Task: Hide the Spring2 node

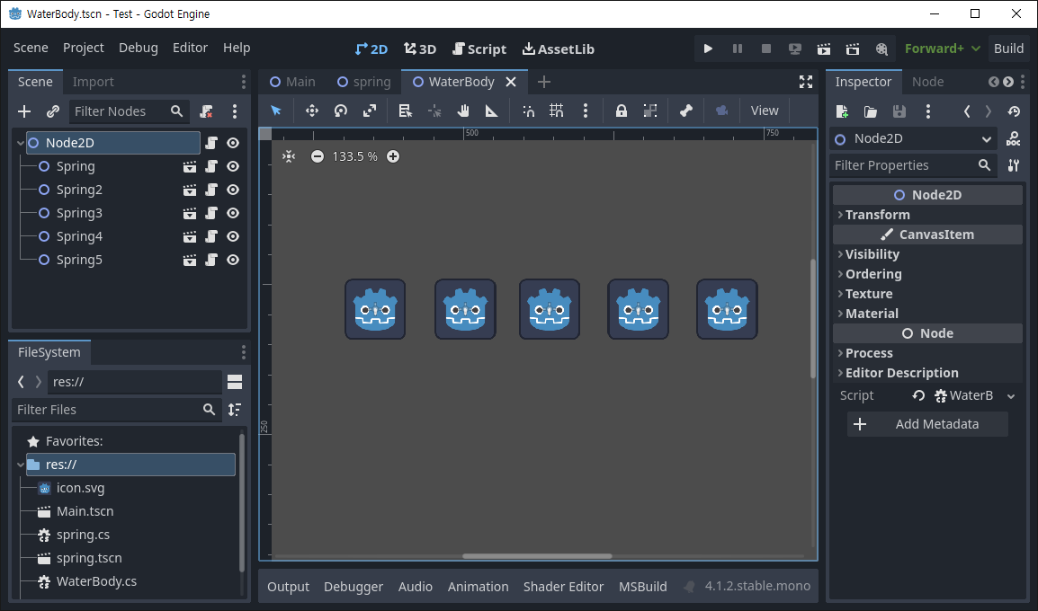Action: tap(233, 190)
